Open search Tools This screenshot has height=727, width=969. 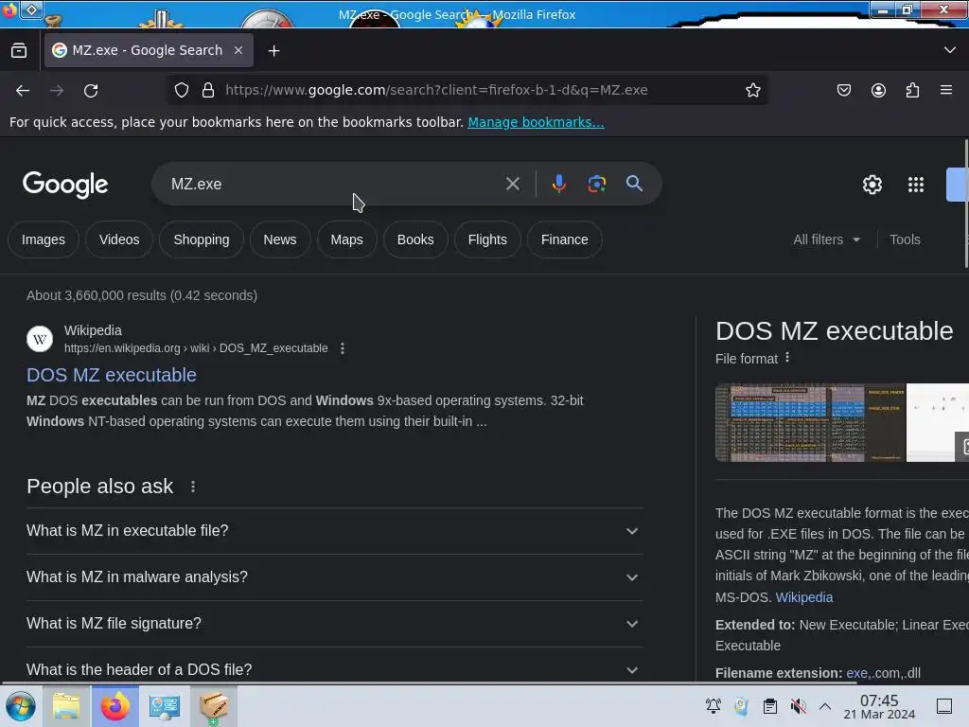(905, 239)
